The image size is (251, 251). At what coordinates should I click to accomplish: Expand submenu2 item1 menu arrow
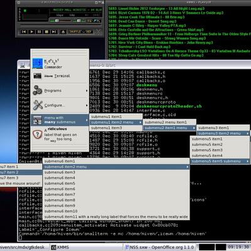tap(194, 128)
